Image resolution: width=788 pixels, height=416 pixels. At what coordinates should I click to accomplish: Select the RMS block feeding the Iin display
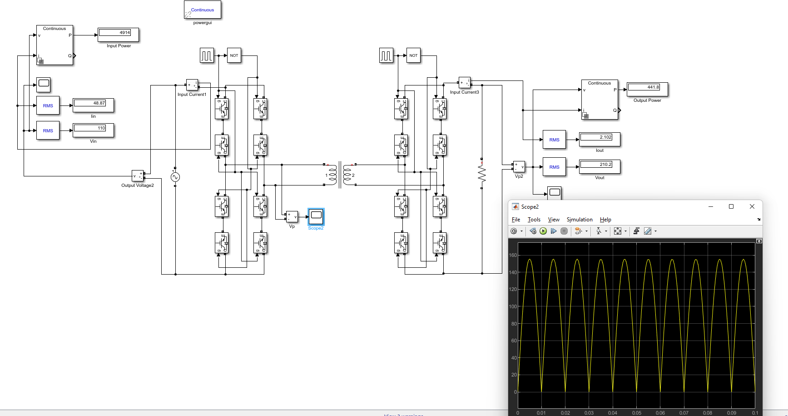coord(48,105)
